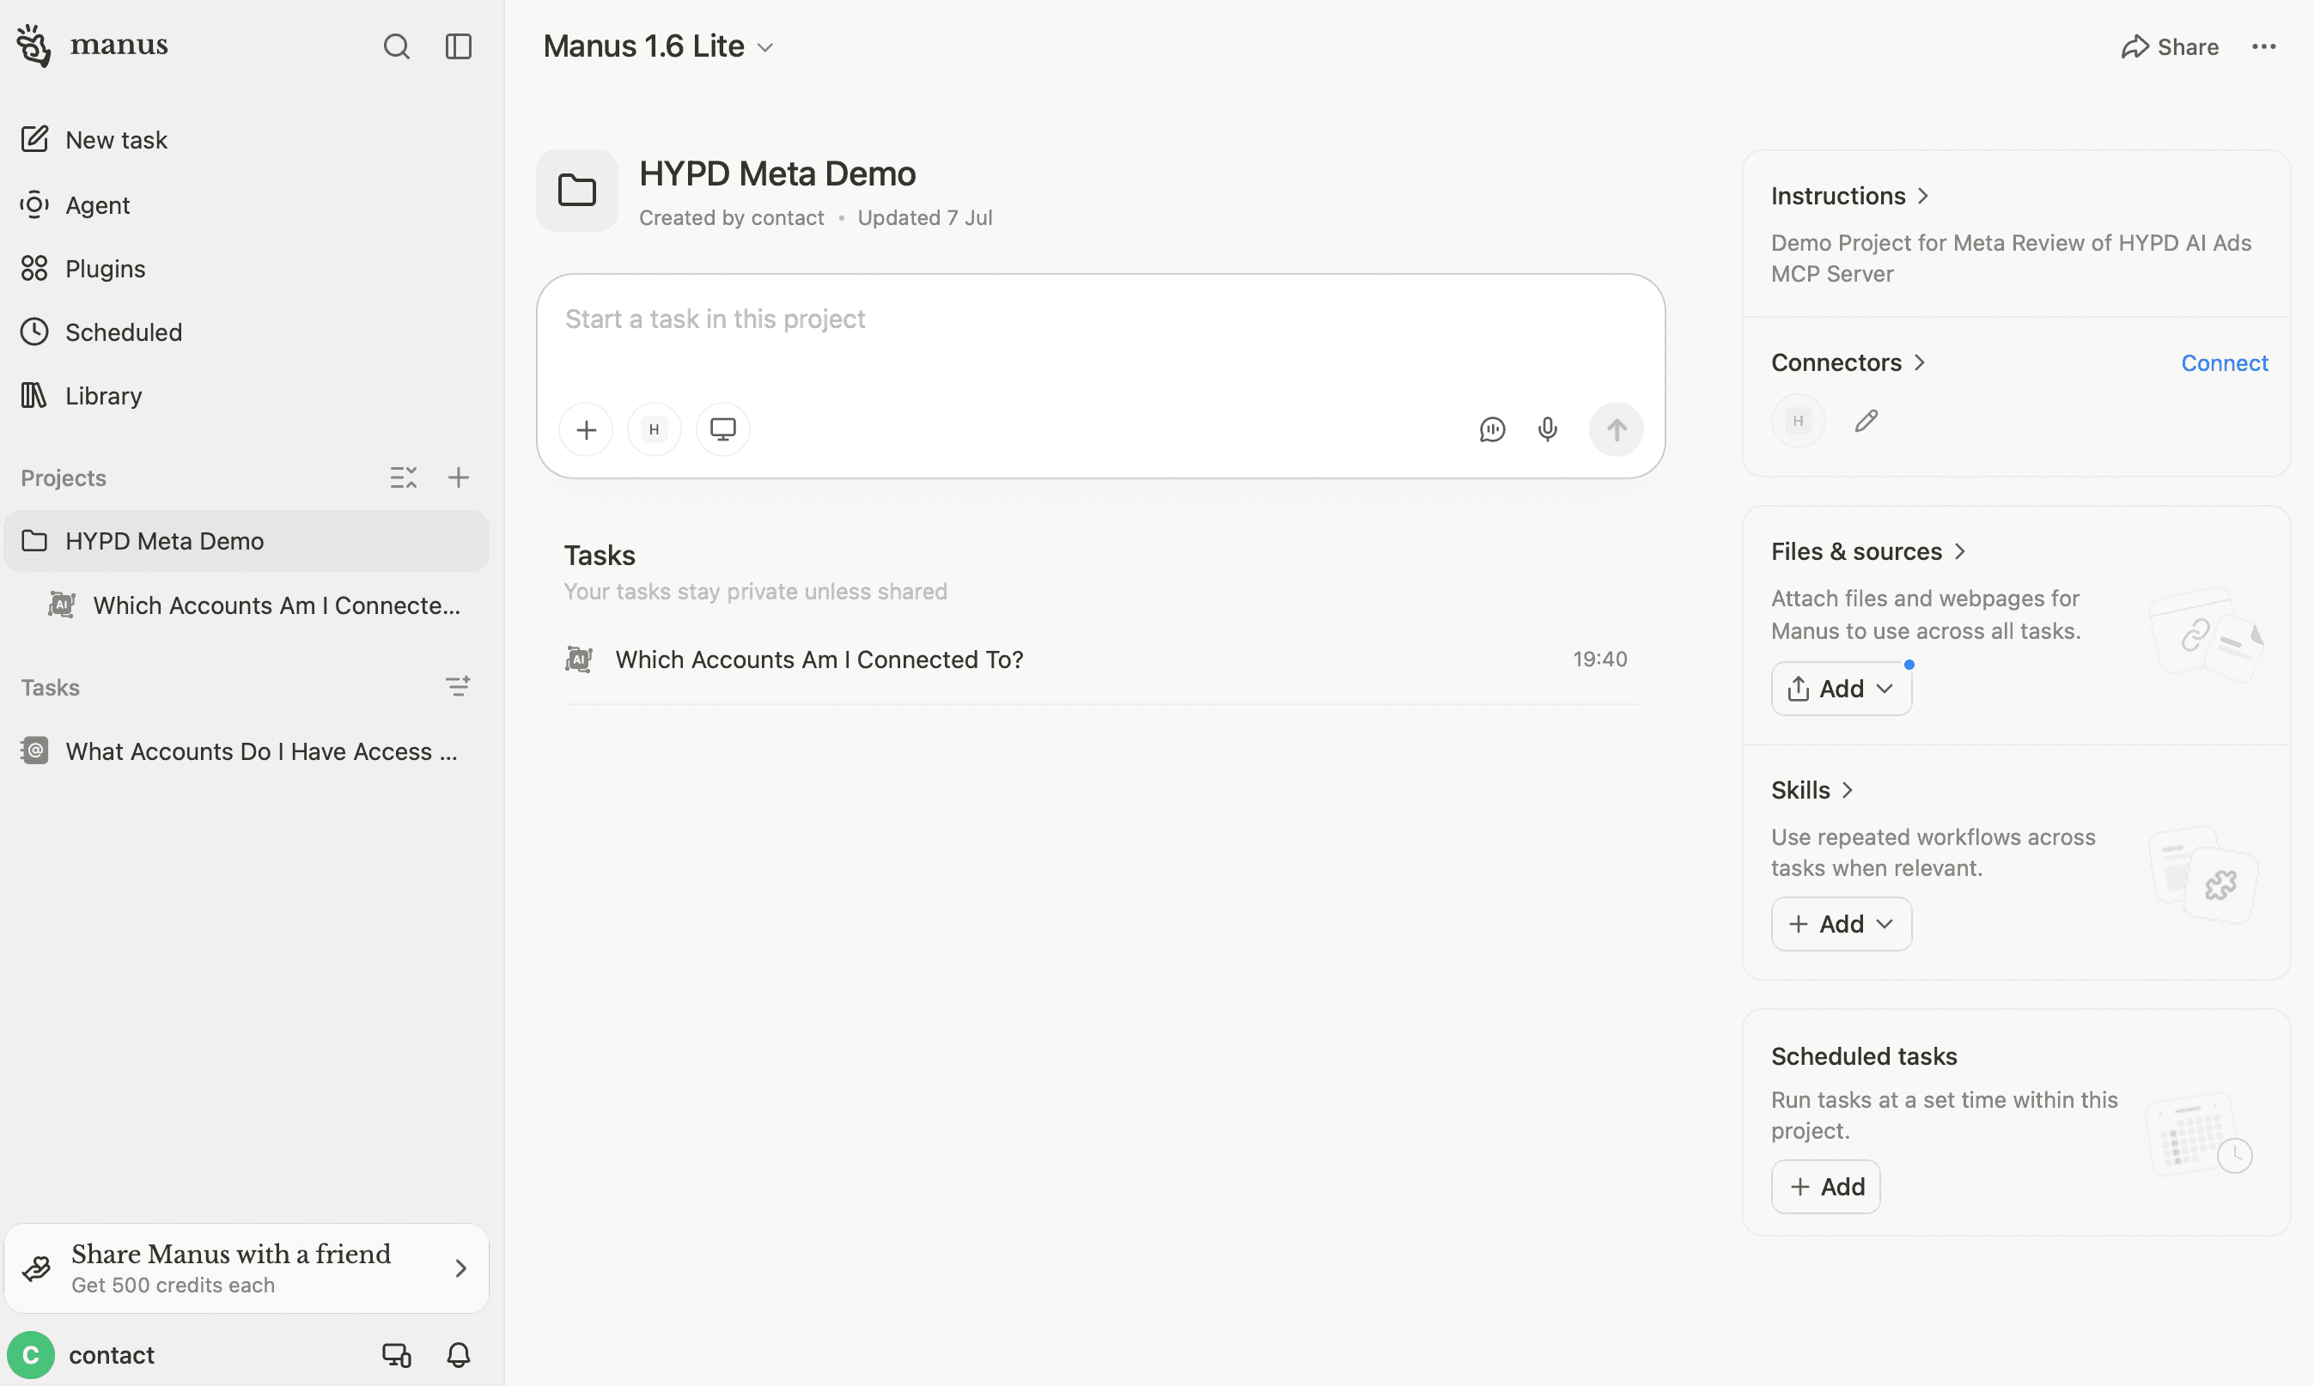
Task: Add a new project with plus icon
Action: tap(458, 478)
